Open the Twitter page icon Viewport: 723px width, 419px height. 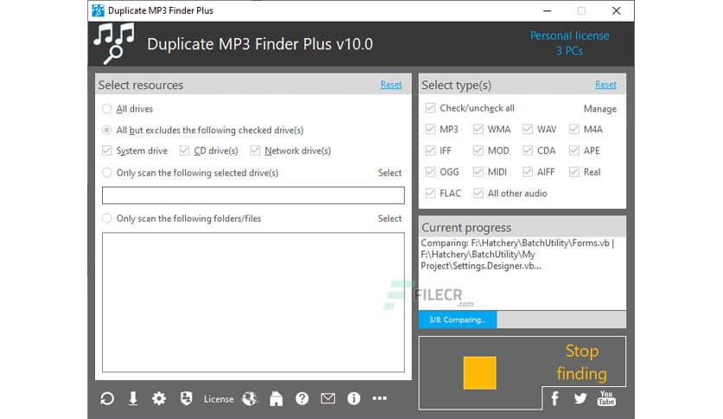(580, 397)
